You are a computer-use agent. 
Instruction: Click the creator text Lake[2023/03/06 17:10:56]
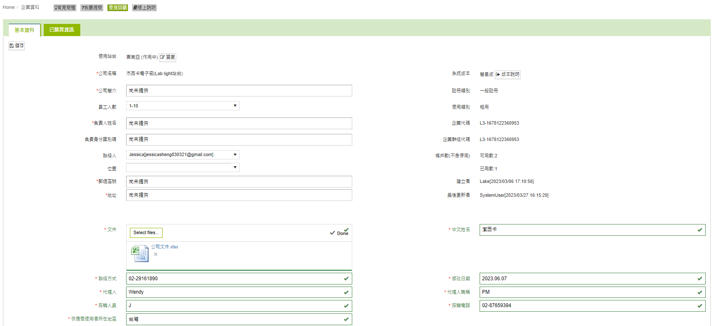[x=507, y=182]
